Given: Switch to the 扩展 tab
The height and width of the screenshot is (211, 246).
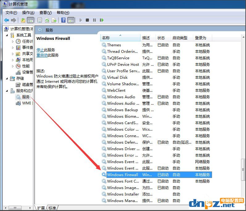Looking at the screenshot, I should (41, 208).
